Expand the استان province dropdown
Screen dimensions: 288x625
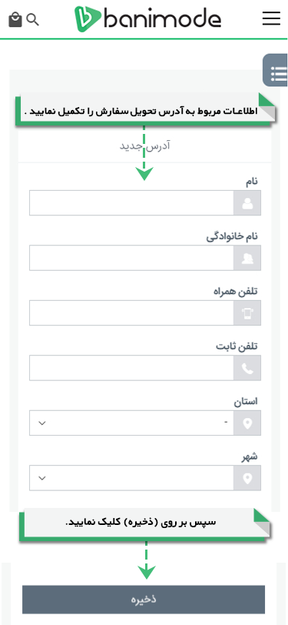click(131, 423)
